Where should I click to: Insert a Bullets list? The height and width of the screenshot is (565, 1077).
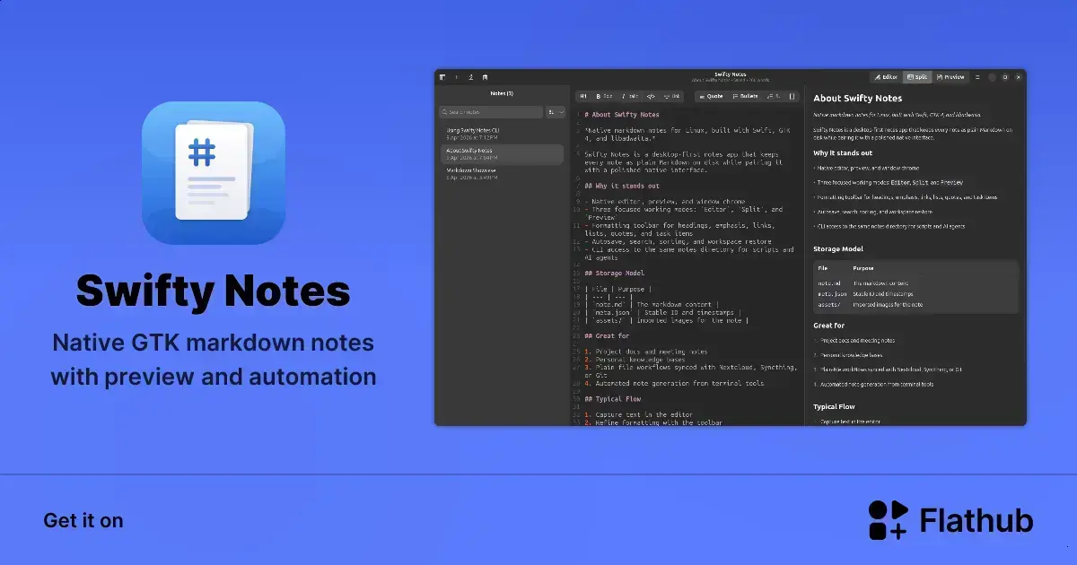745,96
